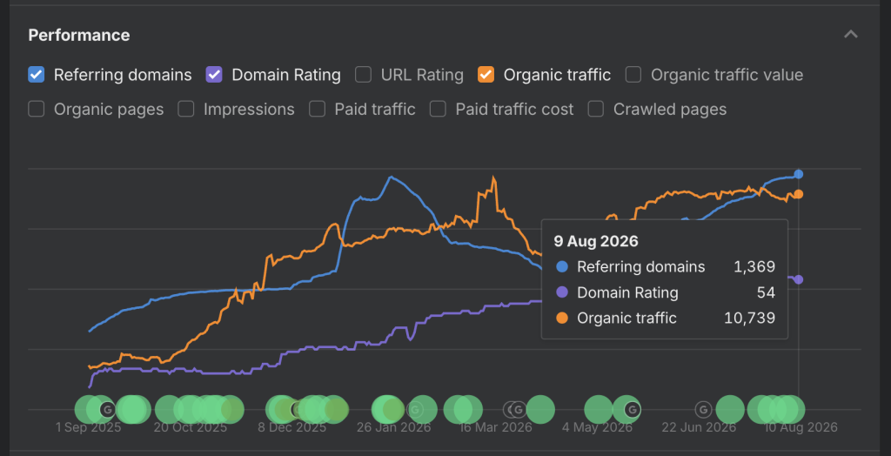Disable the Domain Rating metric

click(214, 75)
